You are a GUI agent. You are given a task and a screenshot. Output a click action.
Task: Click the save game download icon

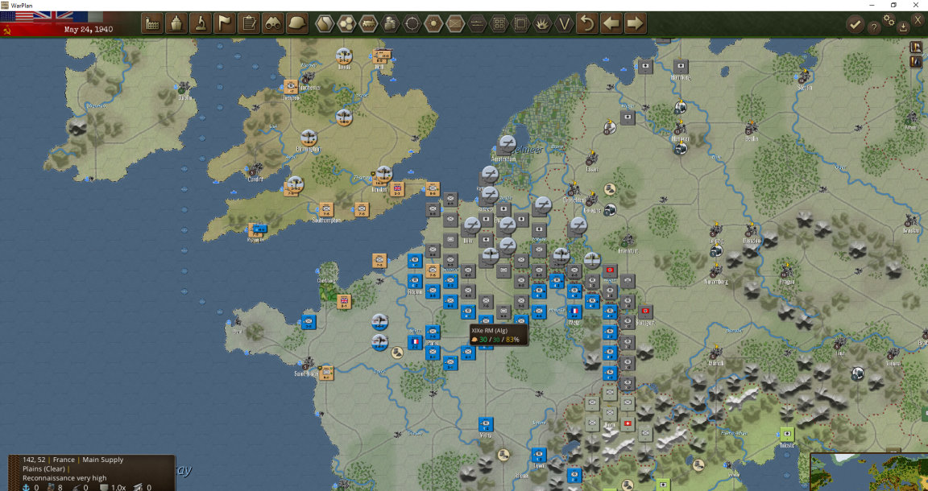(x=903, y=27)
